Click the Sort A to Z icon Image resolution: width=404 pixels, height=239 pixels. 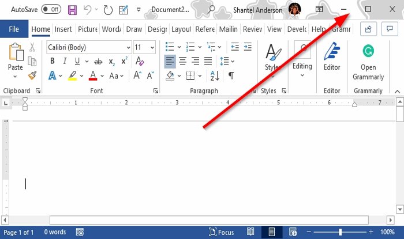coord(215,75)
